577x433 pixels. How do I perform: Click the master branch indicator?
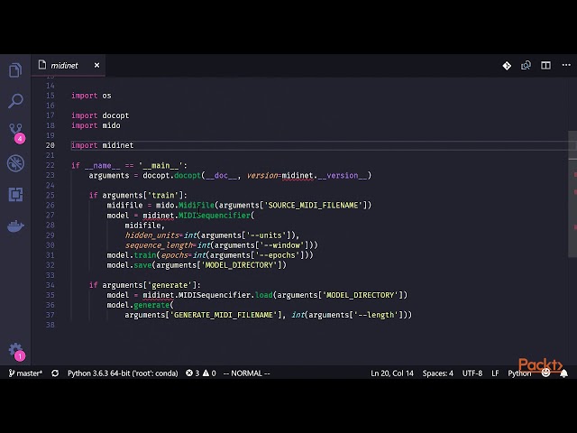(25, 373)
